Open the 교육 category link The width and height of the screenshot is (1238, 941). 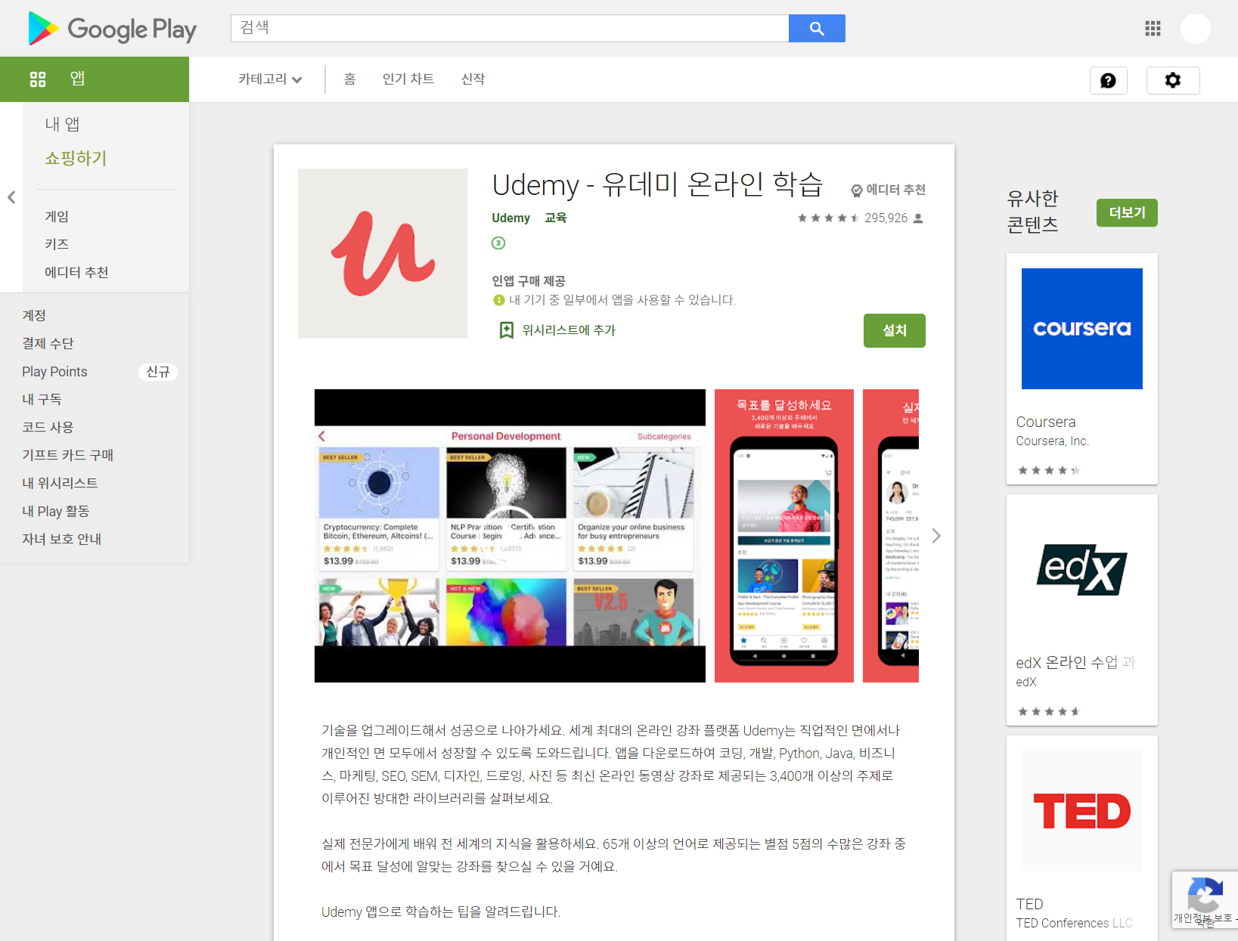pyautogui.click(x=556, y=218)
